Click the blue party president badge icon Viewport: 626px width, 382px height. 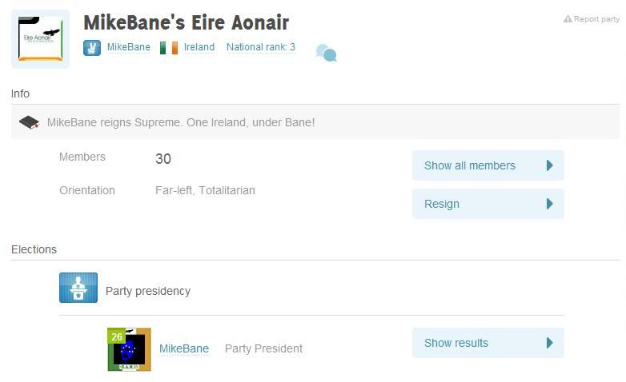pos(92,48)
